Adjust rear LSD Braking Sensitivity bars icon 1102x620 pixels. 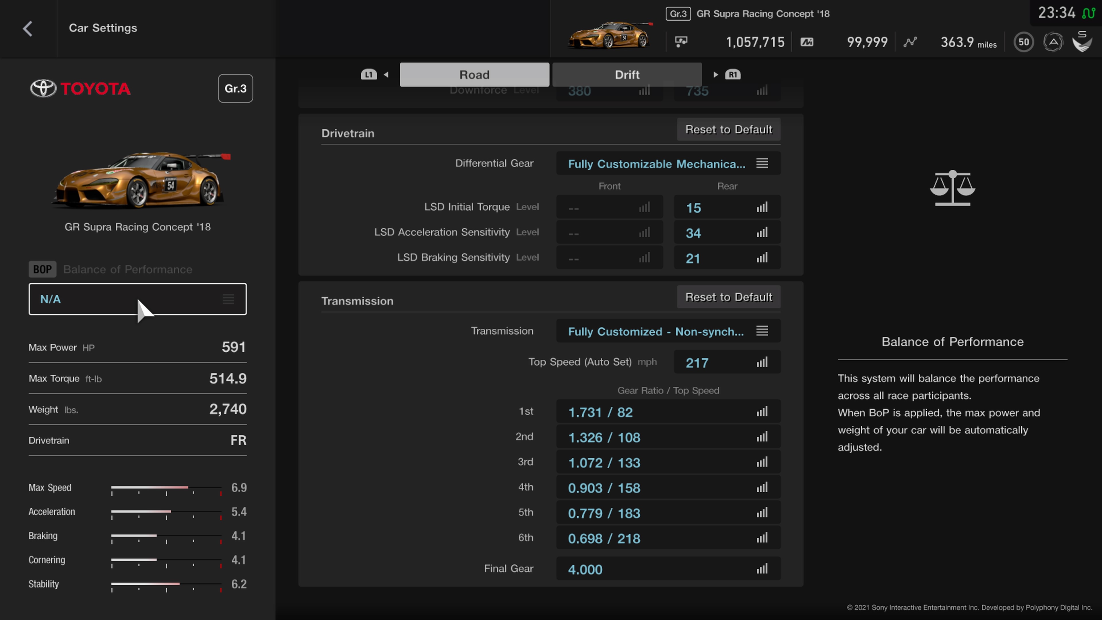pyautogui.click(x=762, y=257)
